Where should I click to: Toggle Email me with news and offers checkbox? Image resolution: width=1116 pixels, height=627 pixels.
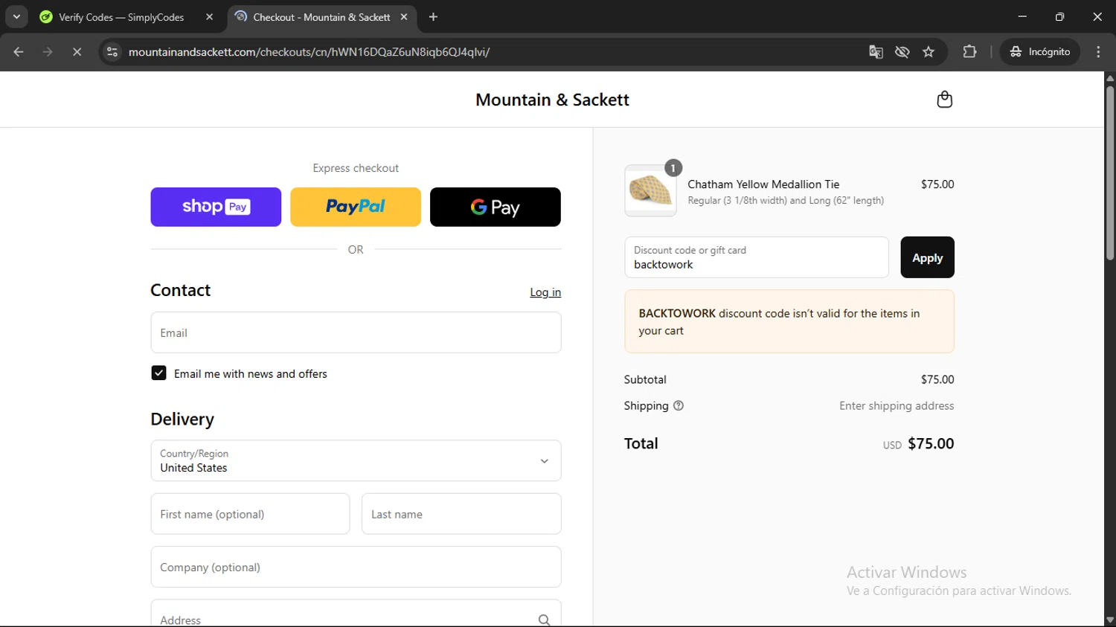point(158,373)
